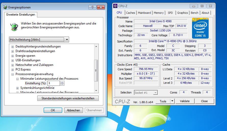Select the Erweiterte Einstellungen tab
Viewport: 227px width, 131px height.
tap(21, 15)
